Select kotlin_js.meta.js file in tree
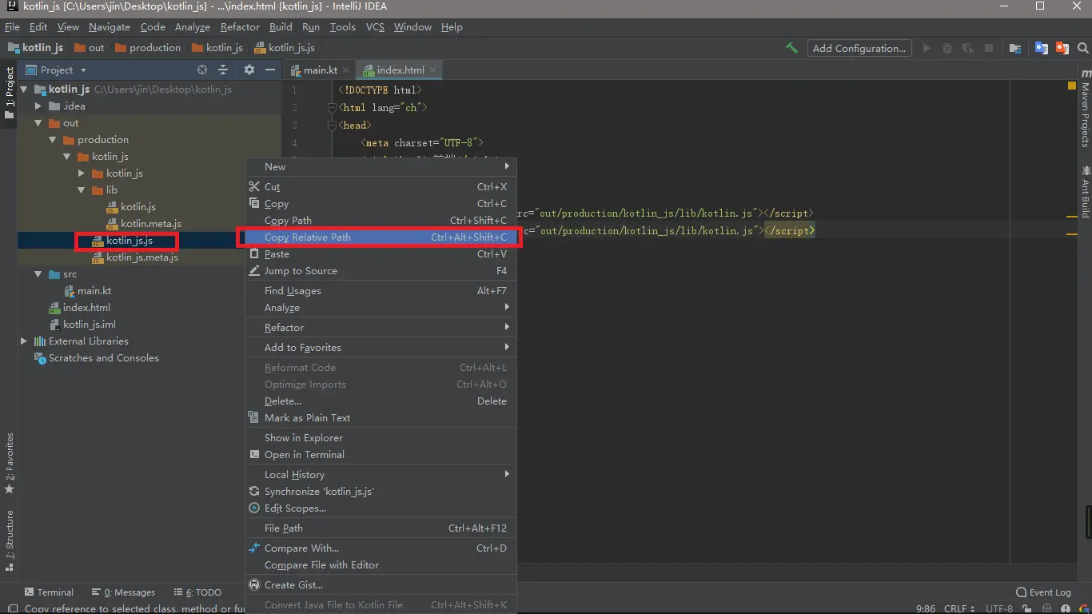Screen dimensions: 1092x614 [135, 257]
